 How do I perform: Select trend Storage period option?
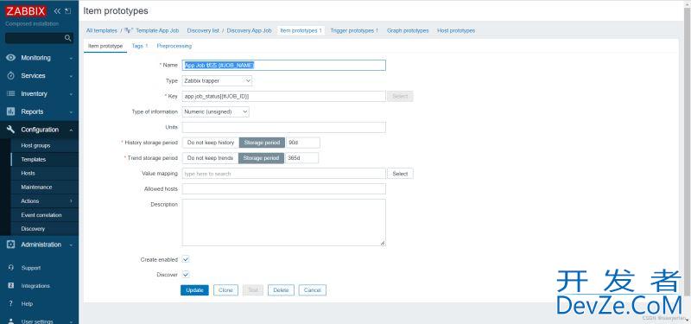tap(261, 158)
